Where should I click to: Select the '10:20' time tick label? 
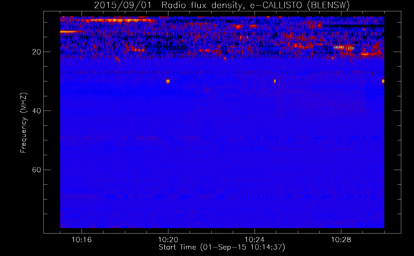coord(168,240)
